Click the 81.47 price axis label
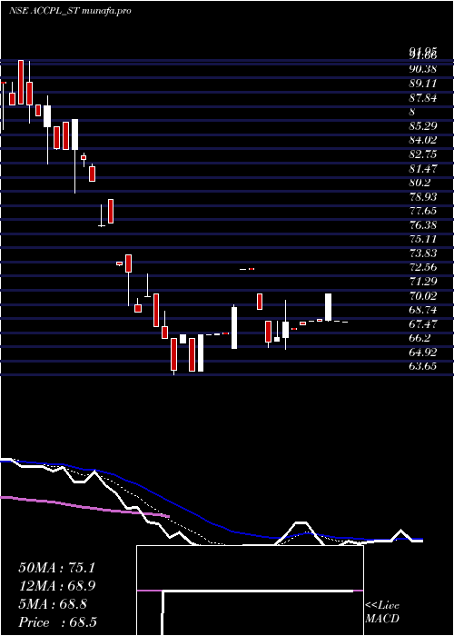This screenshot has height=636, width=454. point(423,168)
